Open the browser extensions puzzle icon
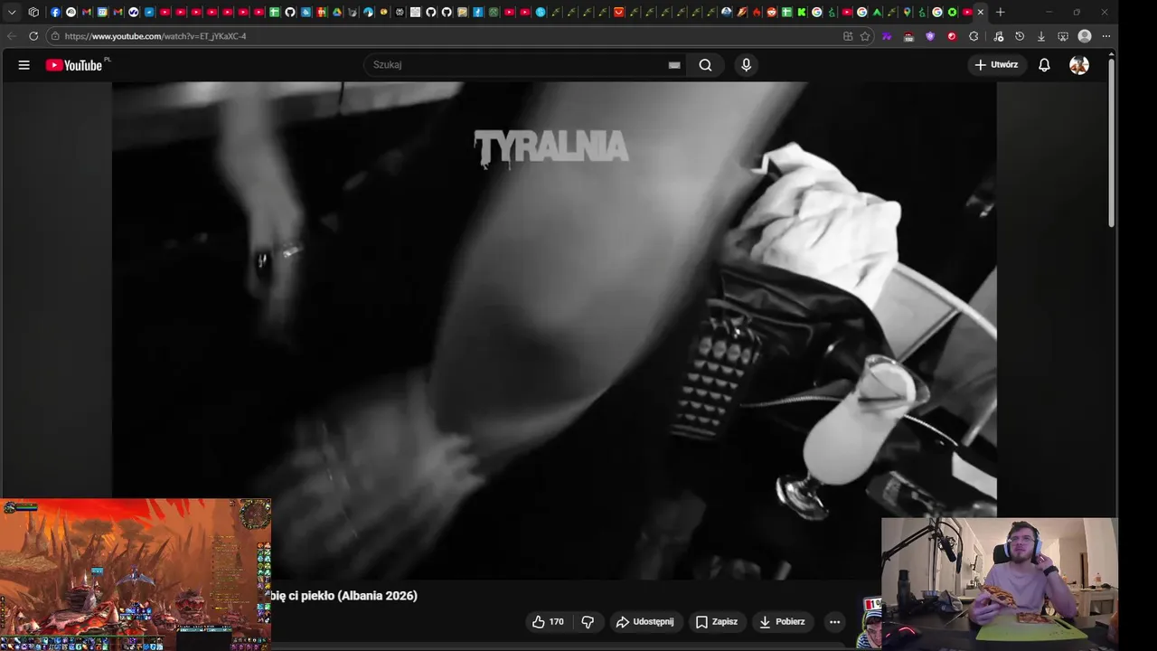The height and width of the screenshot is (651, 1157). [x=974, y=36]
